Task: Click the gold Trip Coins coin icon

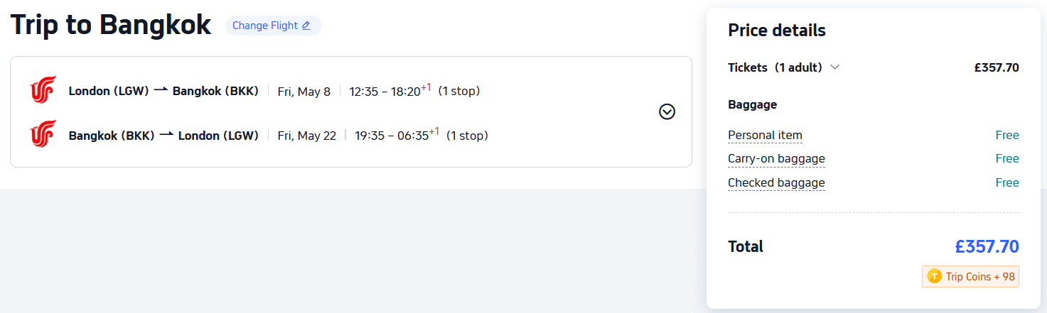Action: coord(934,277)
